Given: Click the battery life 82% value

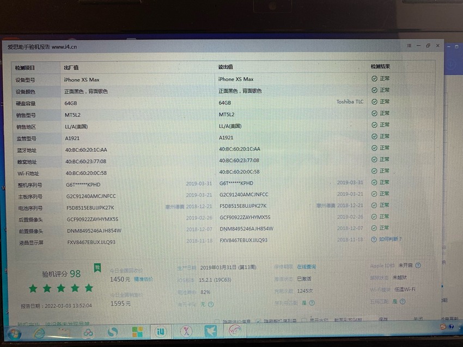Looking at the screenshot, I should [x=205, y=292].
